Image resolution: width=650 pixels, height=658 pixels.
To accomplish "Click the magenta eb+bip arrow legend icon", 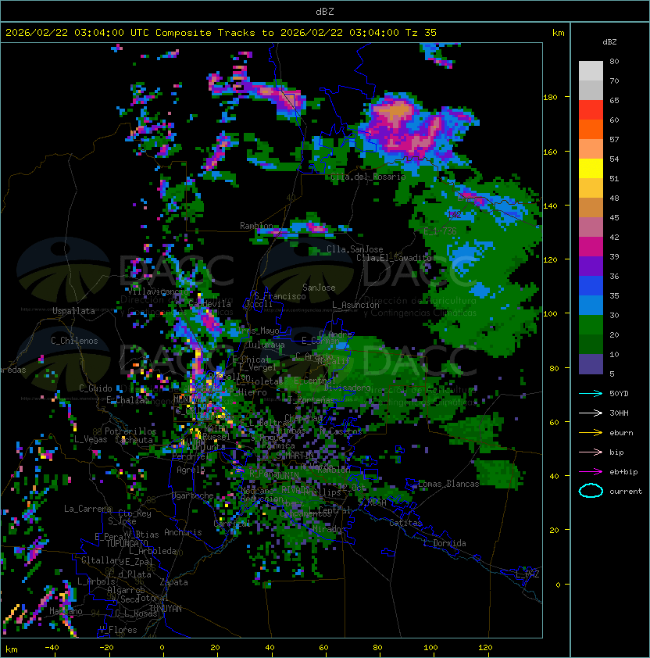I will [591, 472].
